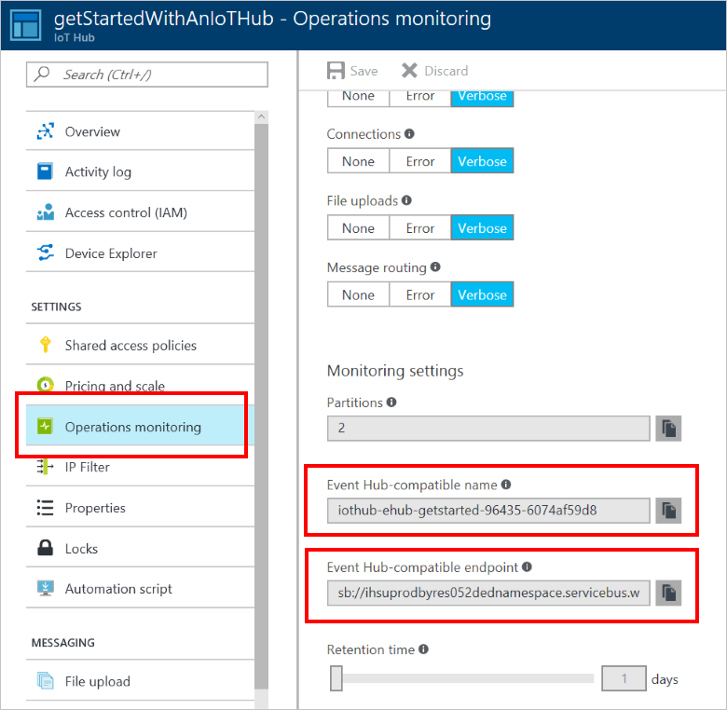
Task: Click the sidebar scrollbar up arrow
Action: point(262,116)
